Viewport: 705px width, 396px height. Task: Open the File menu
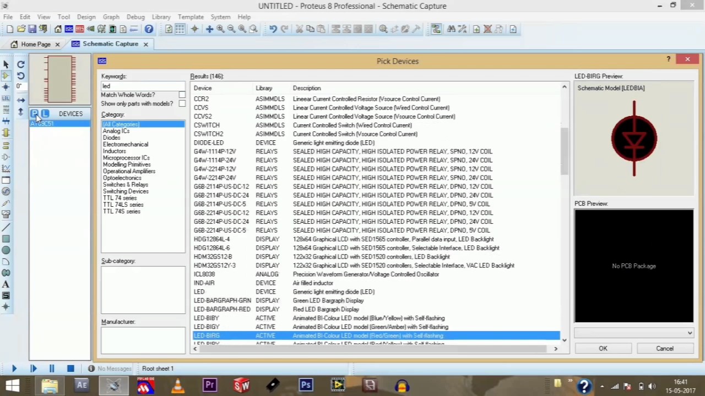pos(8,17)
